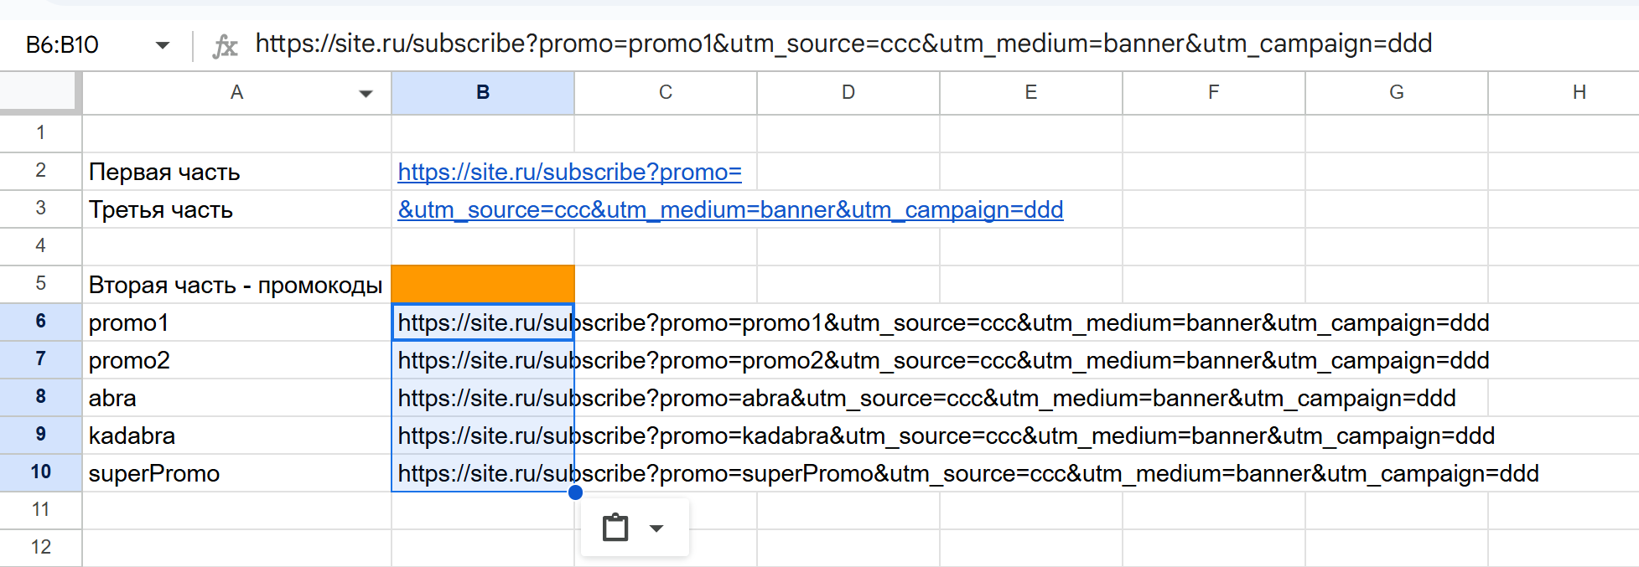Click the paste options clipboard icon
1639x567 pixels.
[x=615, y=528]
